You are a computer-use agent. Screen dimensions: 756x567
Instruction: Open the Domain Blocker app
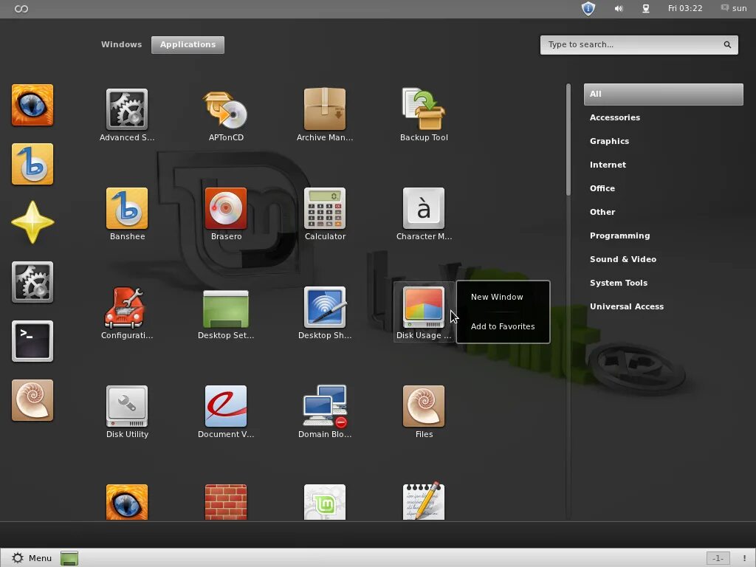[x=325, y=410]
